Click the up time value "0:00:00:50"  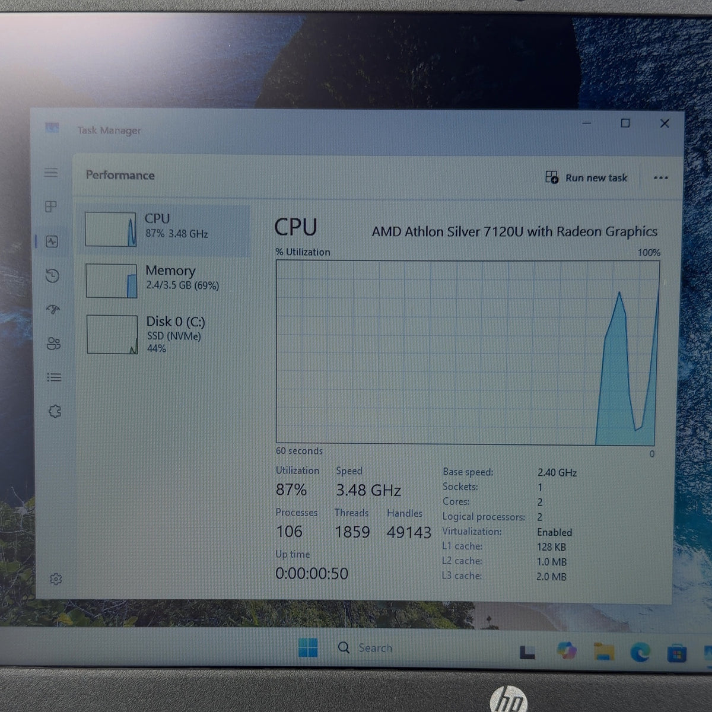311,574
